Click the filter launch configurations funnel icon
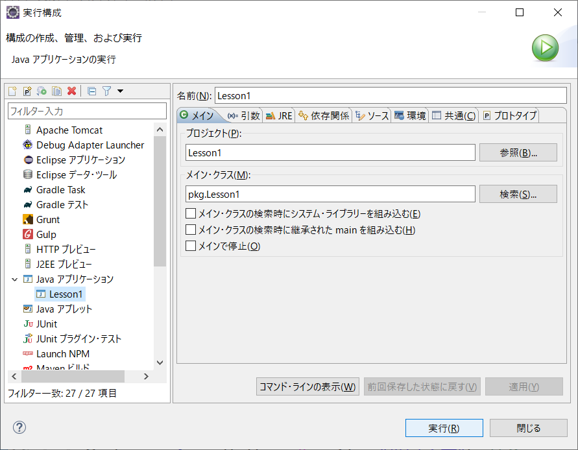Viewport: 578px width, 450px height. (x=106, y=91)
